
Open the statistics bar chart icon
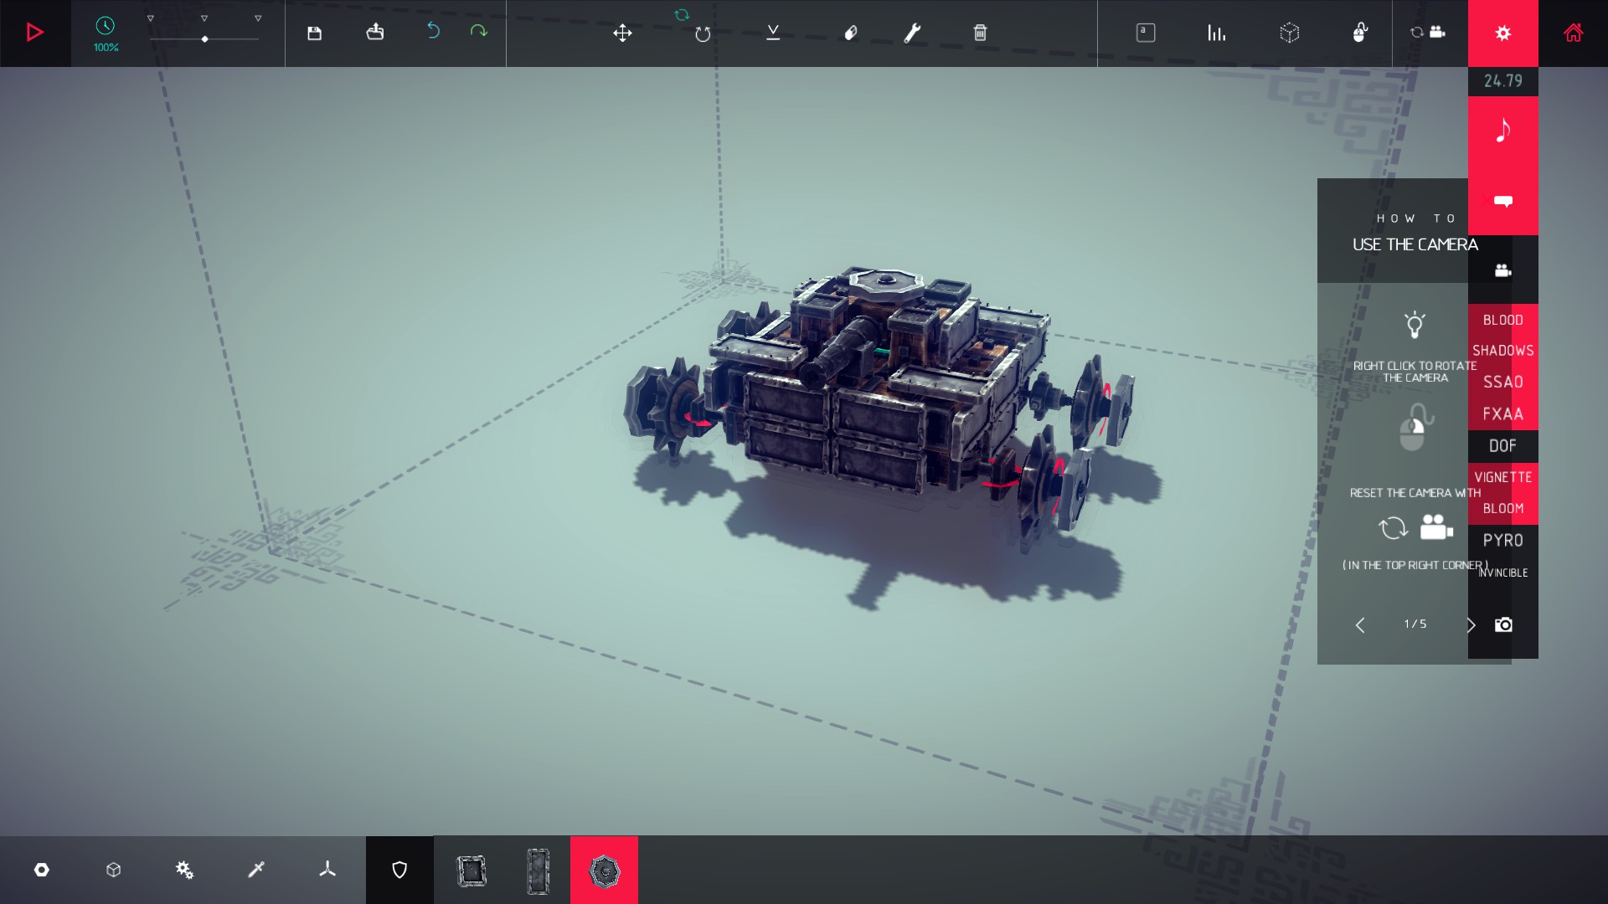click(x=1216, y=33)
